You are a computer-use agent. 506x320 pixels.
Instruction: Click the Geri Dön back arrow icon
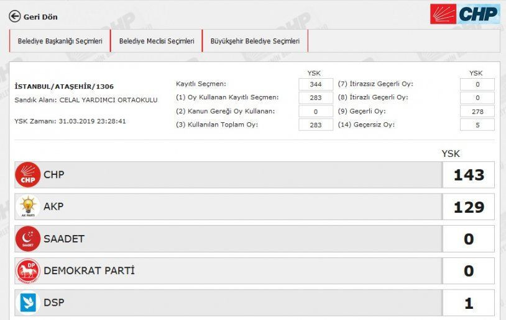point(14,17)
